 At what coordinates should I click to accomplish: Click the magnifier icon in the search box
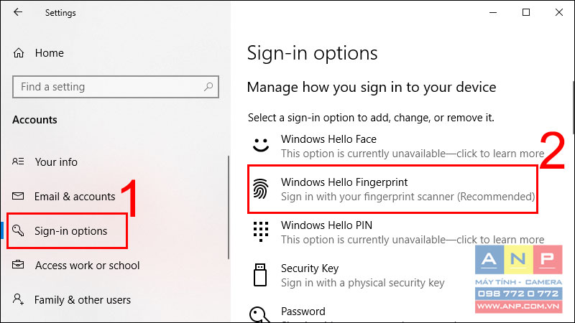208,87
